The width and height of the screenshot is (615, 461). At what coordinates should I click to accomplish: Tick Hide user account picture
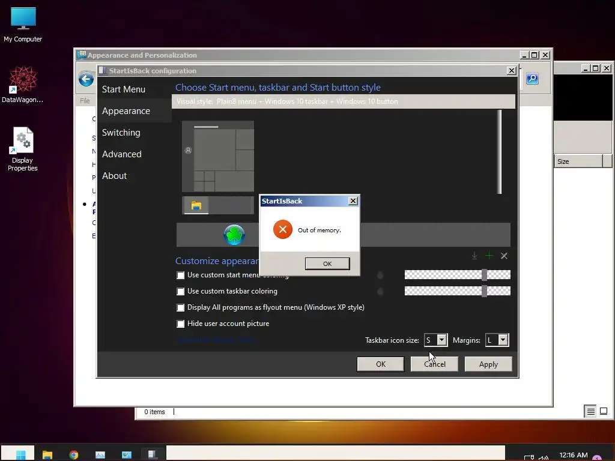coord(180,324)
